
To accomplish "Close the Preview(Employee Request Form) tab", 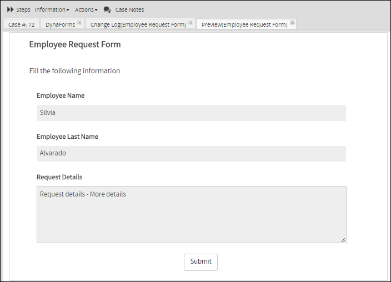I will point(293,23).
